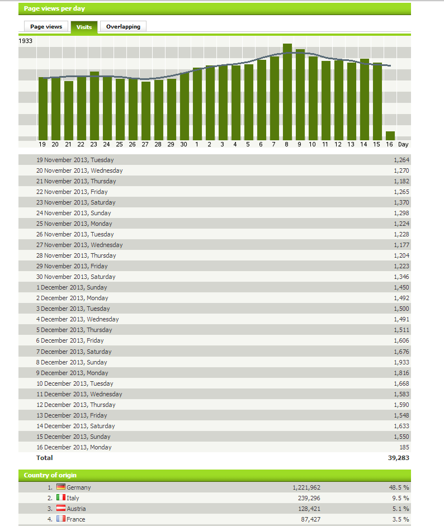This screenshot has width=444, height=526.
Task: Click the France country name
Action: (x=76, y=519)
